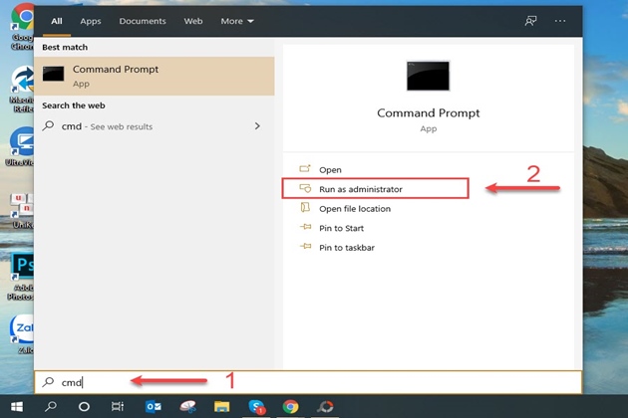
Task: Click Command Prompt title in preview pane
Action: 429,113
